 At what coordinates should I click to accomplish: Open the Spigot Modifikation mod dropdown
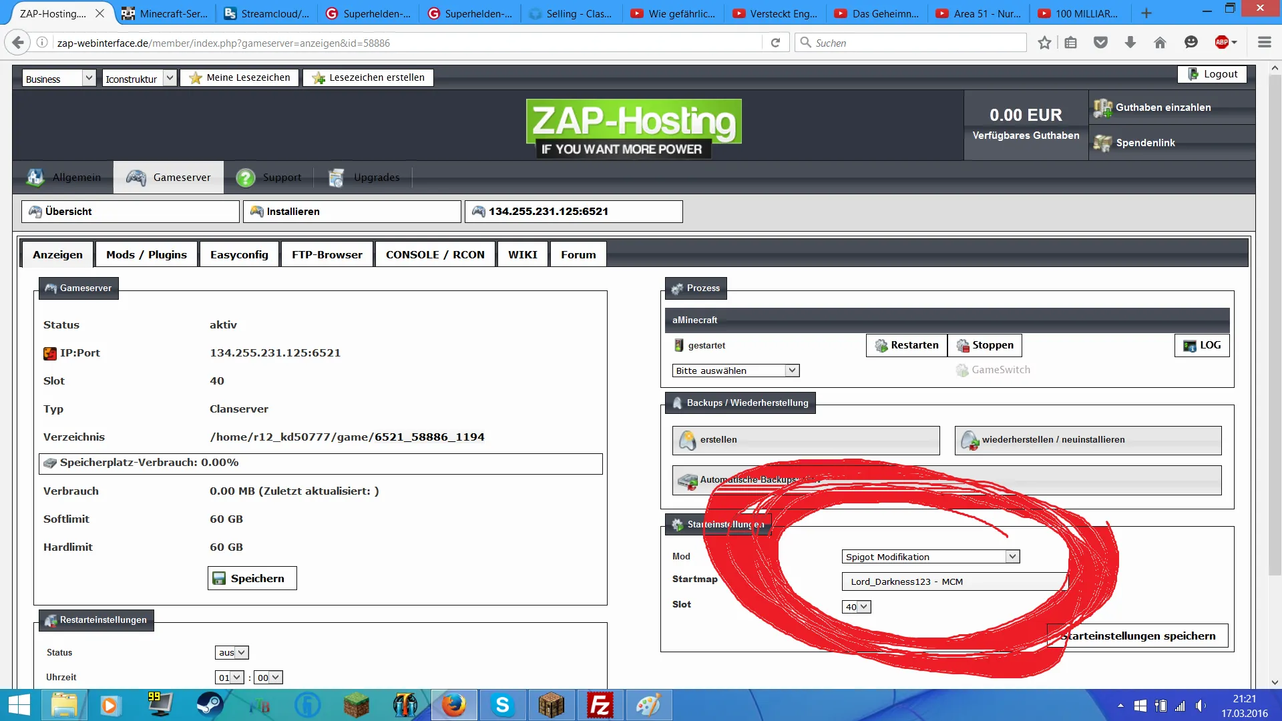point(931,557)
